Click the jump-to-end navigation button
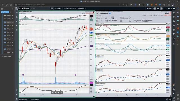The height and width of the screenshot is (101, 180). 58,92
